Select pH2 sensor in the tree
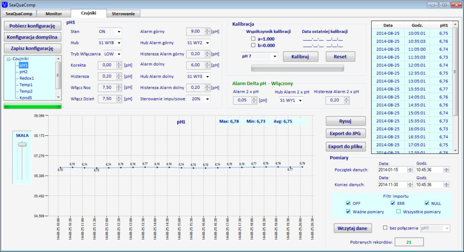This screenshot has height=252, width=464. click(23, 71)
